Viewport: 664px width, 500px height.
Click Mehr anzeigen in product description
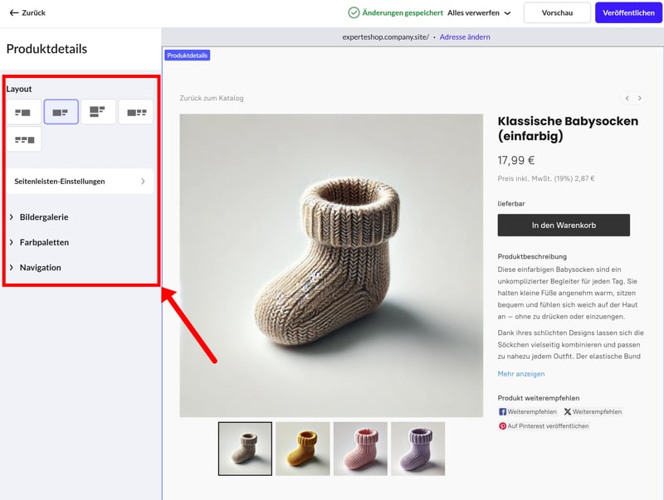click(x=521, y=374)
